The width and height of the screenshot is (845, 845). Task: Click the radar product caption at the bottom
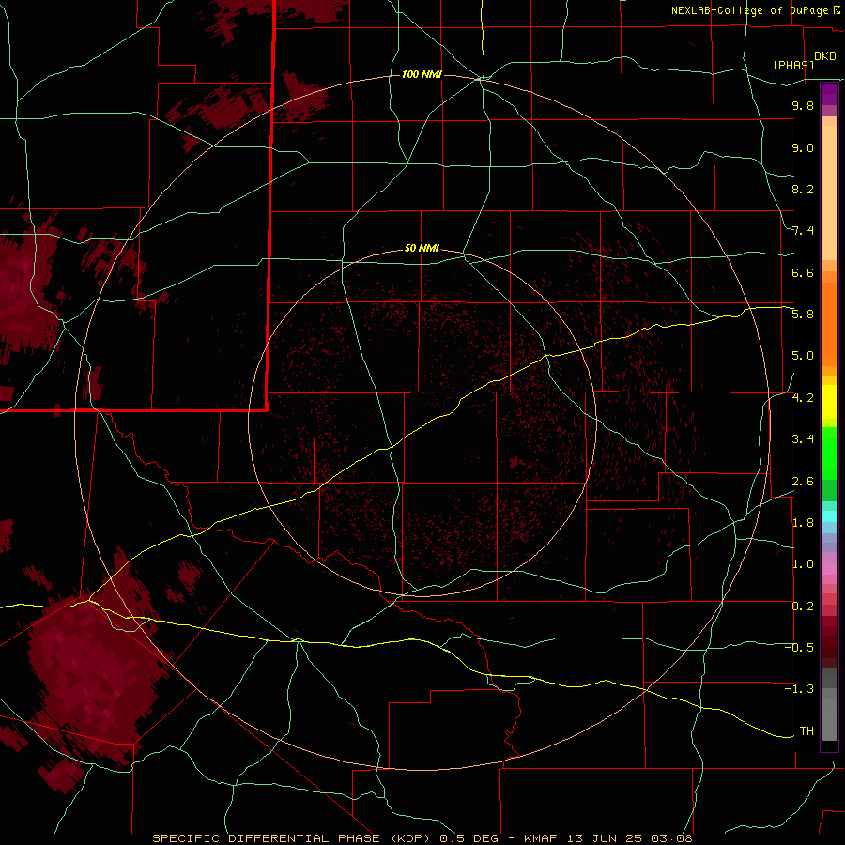coord(422,838)
